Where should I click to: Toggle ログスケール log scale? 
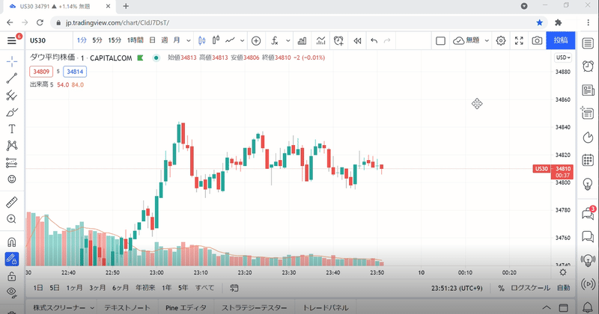point(530,289)
